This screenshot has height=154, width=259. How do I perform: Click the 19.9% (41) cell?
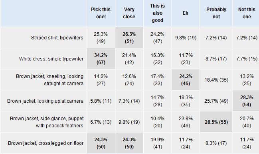(157, 143)
